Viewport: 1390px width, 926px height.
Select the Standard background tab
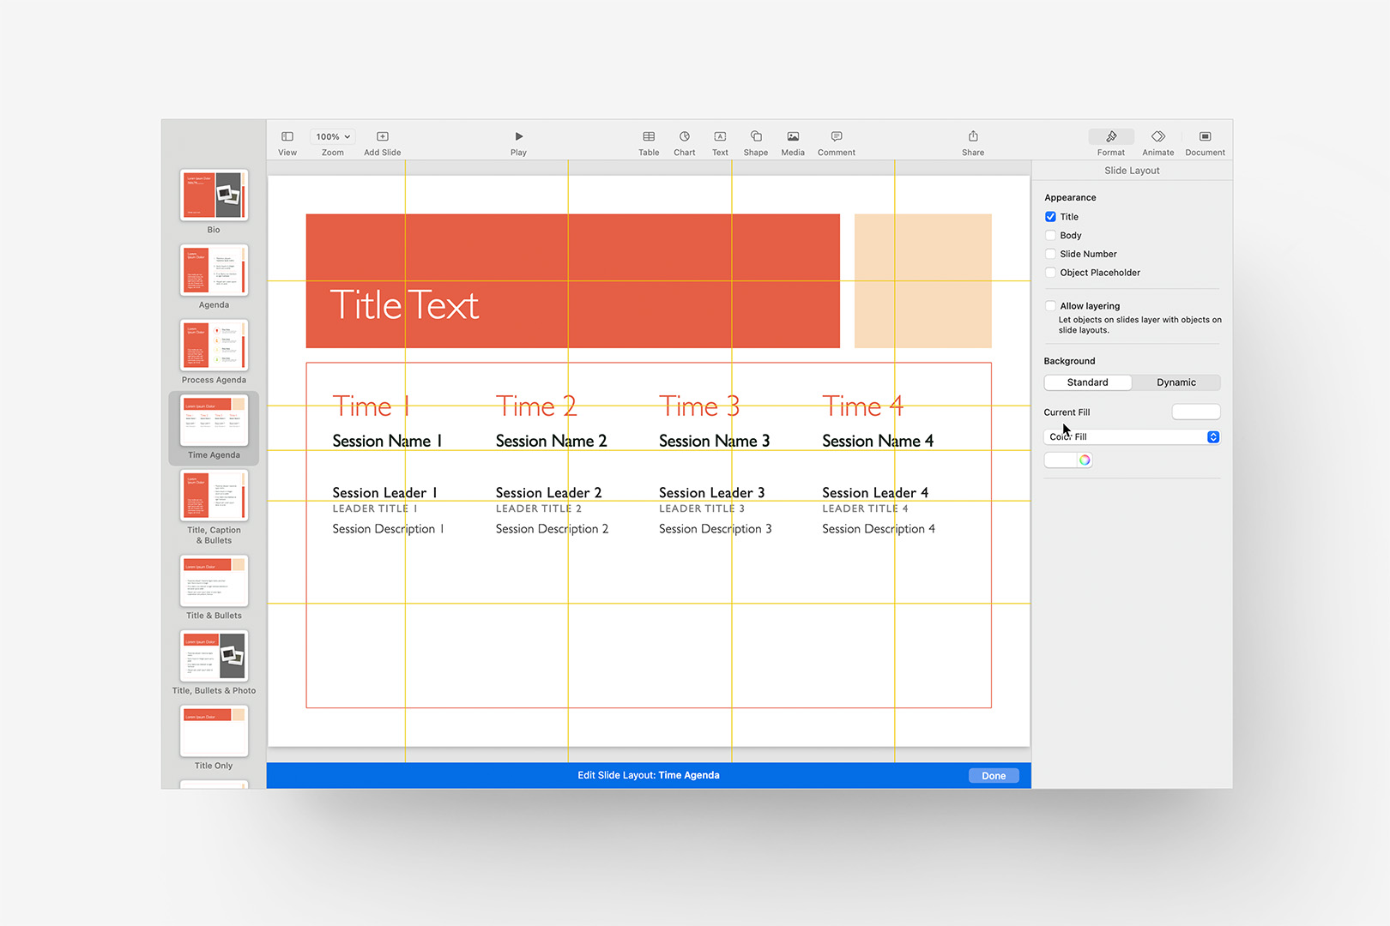coord(1087,382)
